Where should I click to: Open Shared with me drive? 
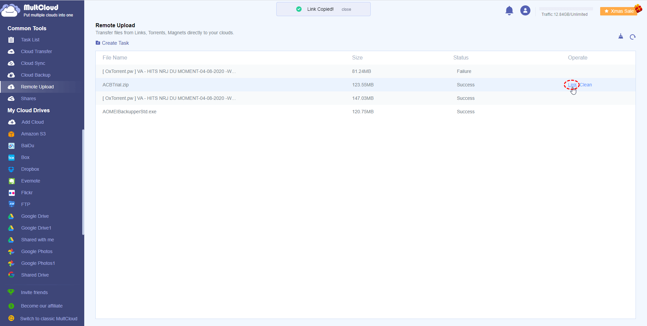point(38,240)
